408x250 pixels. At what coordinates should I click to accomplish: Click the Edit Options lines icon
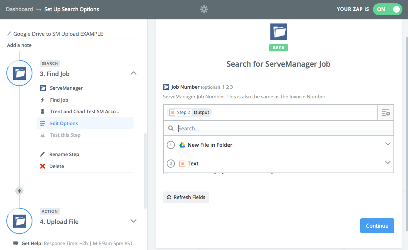43,123
